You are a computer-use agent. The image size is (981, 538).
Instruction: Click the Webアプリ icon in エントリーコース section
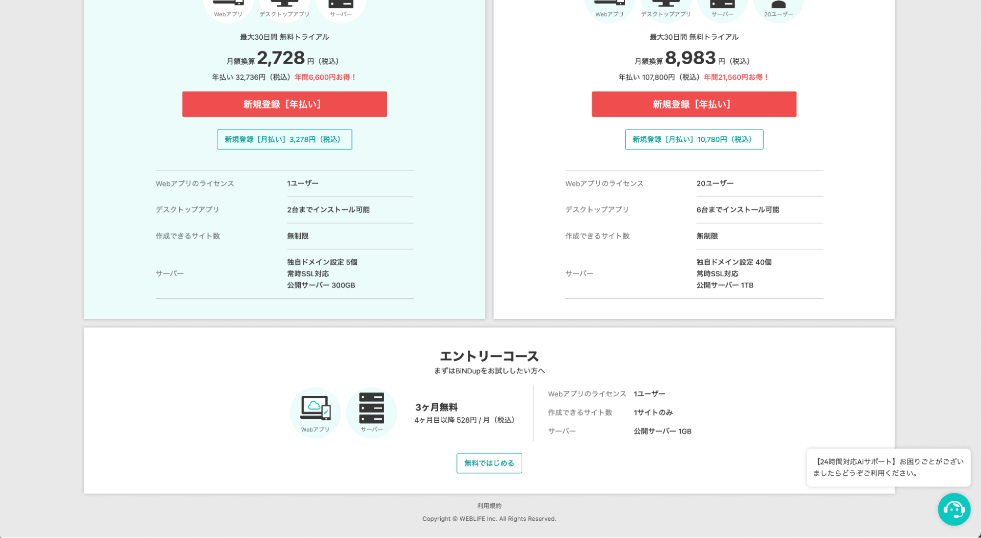(x=315, y=411)
